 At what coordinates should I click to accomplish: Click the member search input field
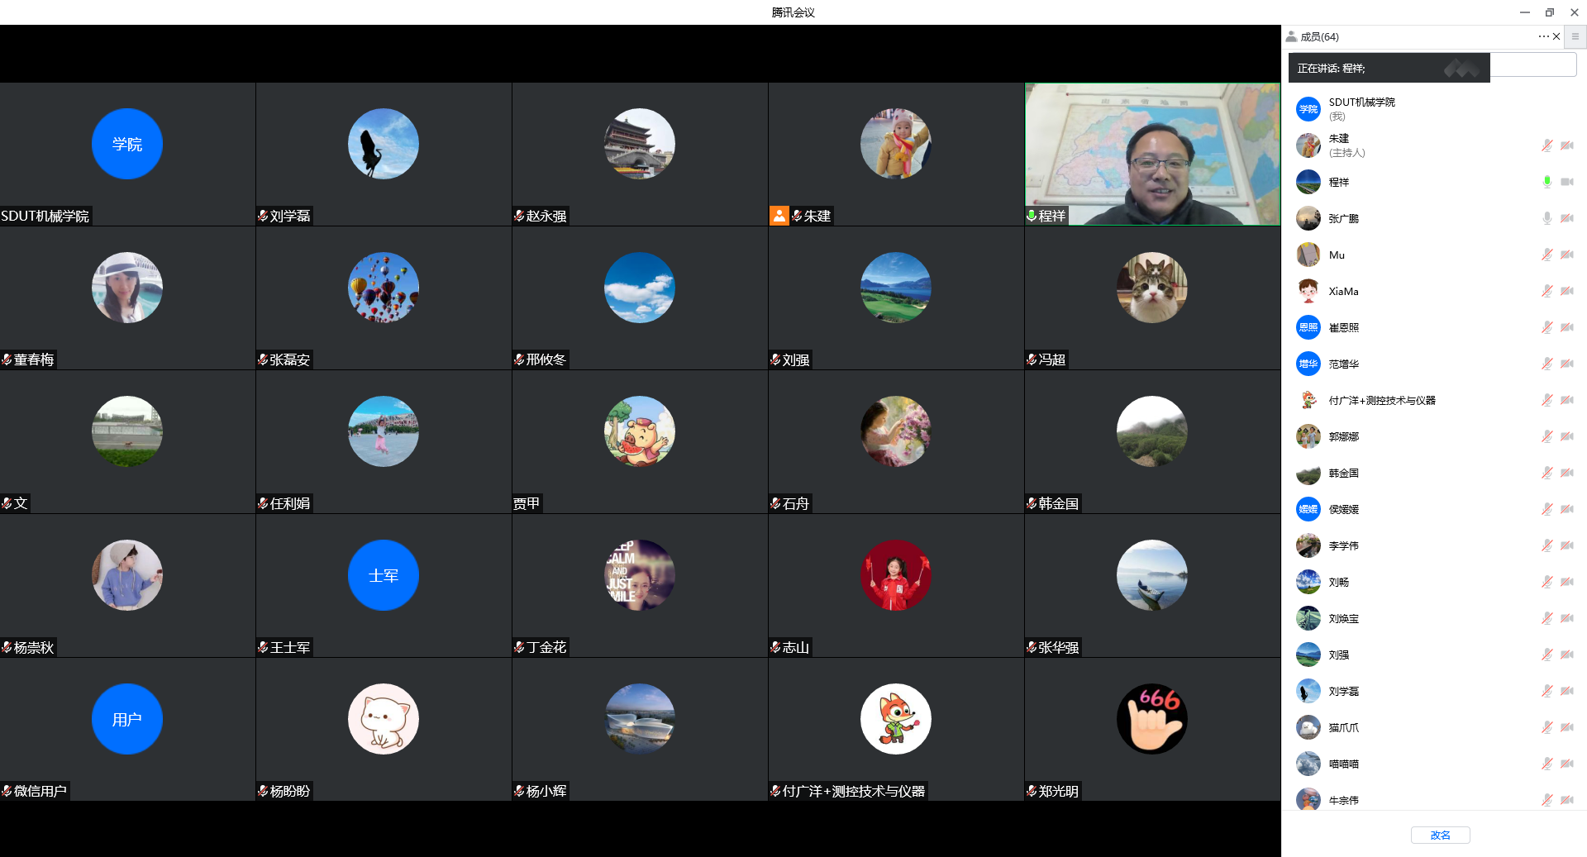point(1532,66)
